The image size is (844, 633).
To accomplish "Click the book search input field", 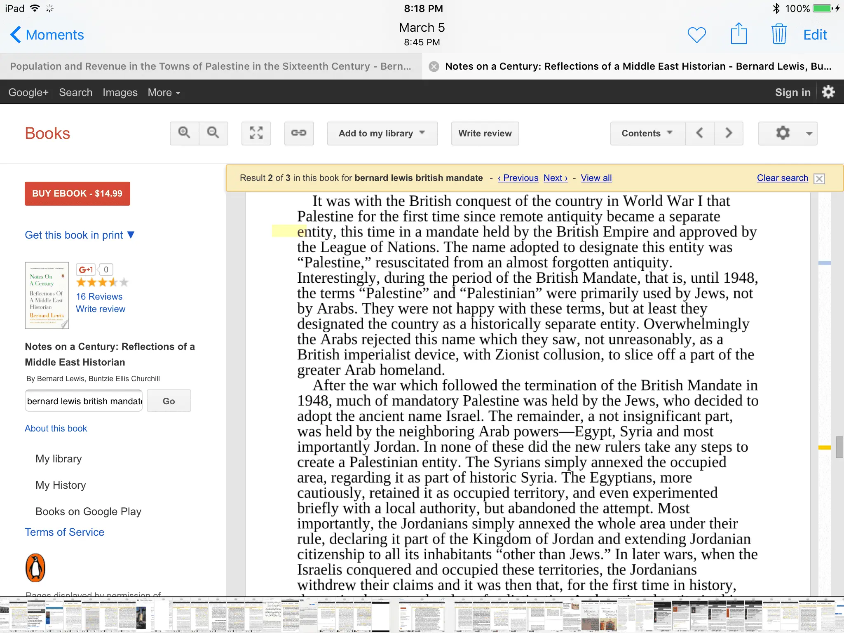I will pos(84,401).
